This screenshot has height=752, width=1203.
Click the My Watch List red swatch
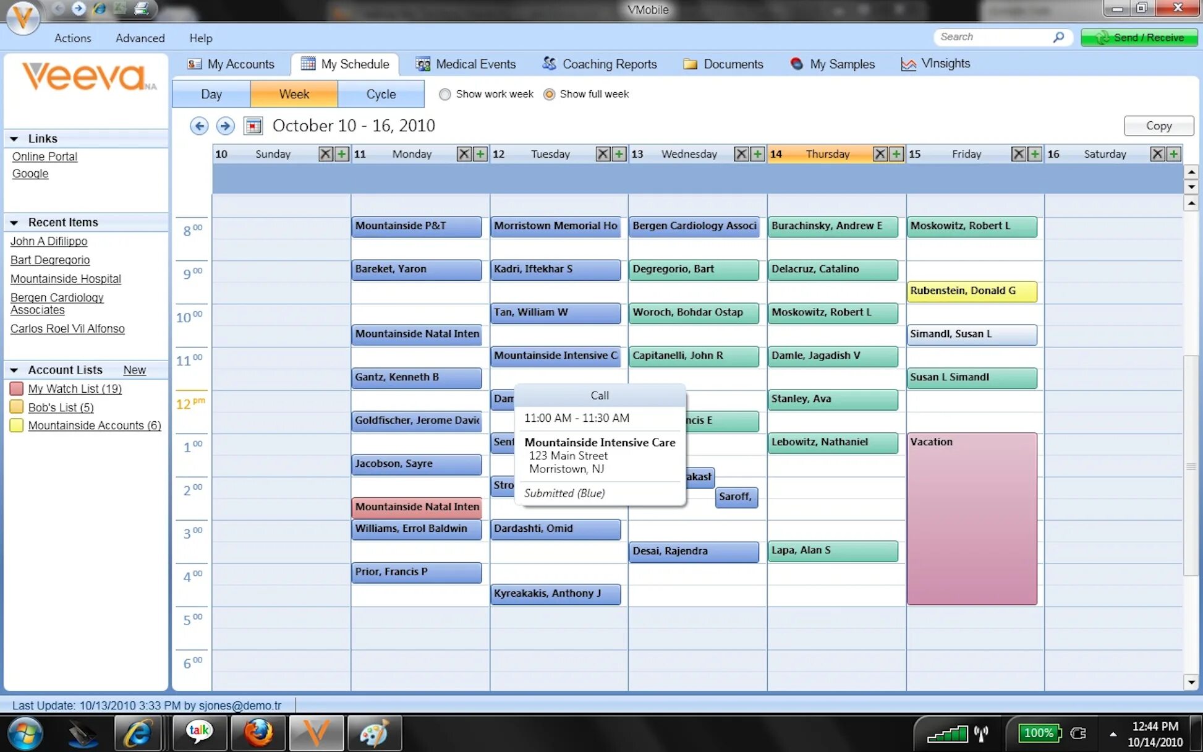17,388
